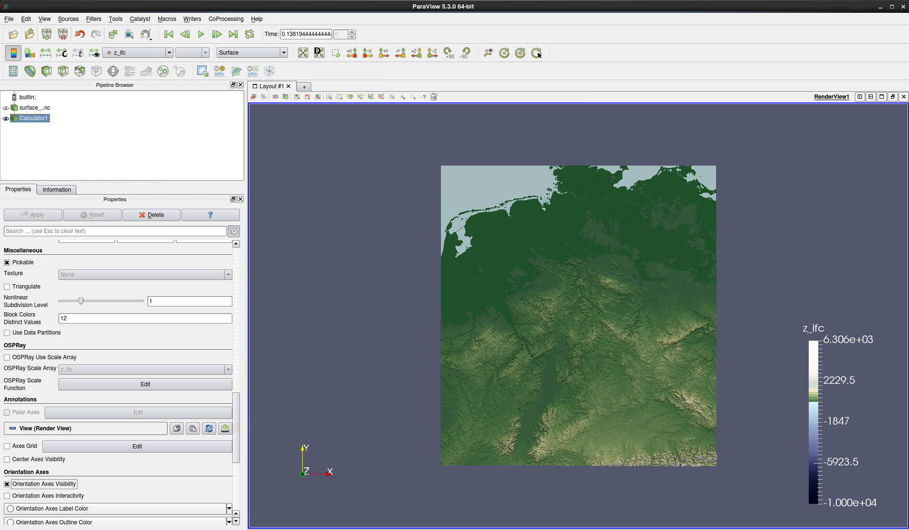Click the Undo icon

(x=80, y=34)
